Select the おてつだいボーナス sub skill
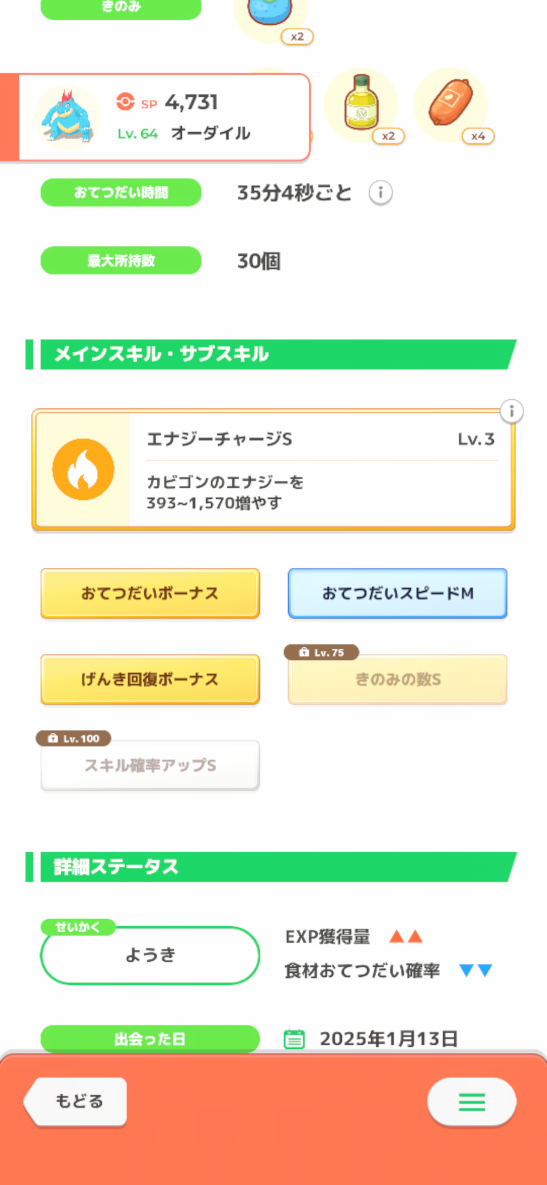This screenshot has width=547, height=1185. [150, 593]
